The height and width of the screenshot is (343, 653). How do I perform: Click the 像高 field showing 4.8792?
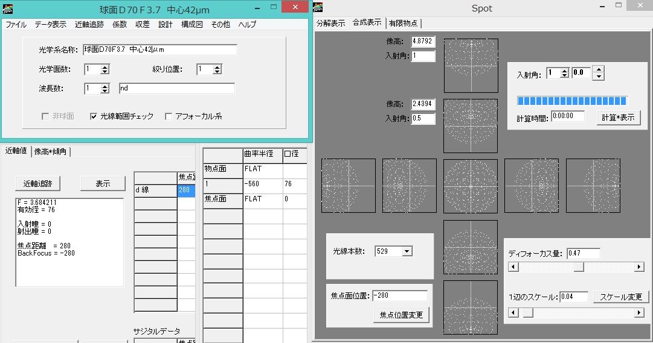(x=423, y=41)
